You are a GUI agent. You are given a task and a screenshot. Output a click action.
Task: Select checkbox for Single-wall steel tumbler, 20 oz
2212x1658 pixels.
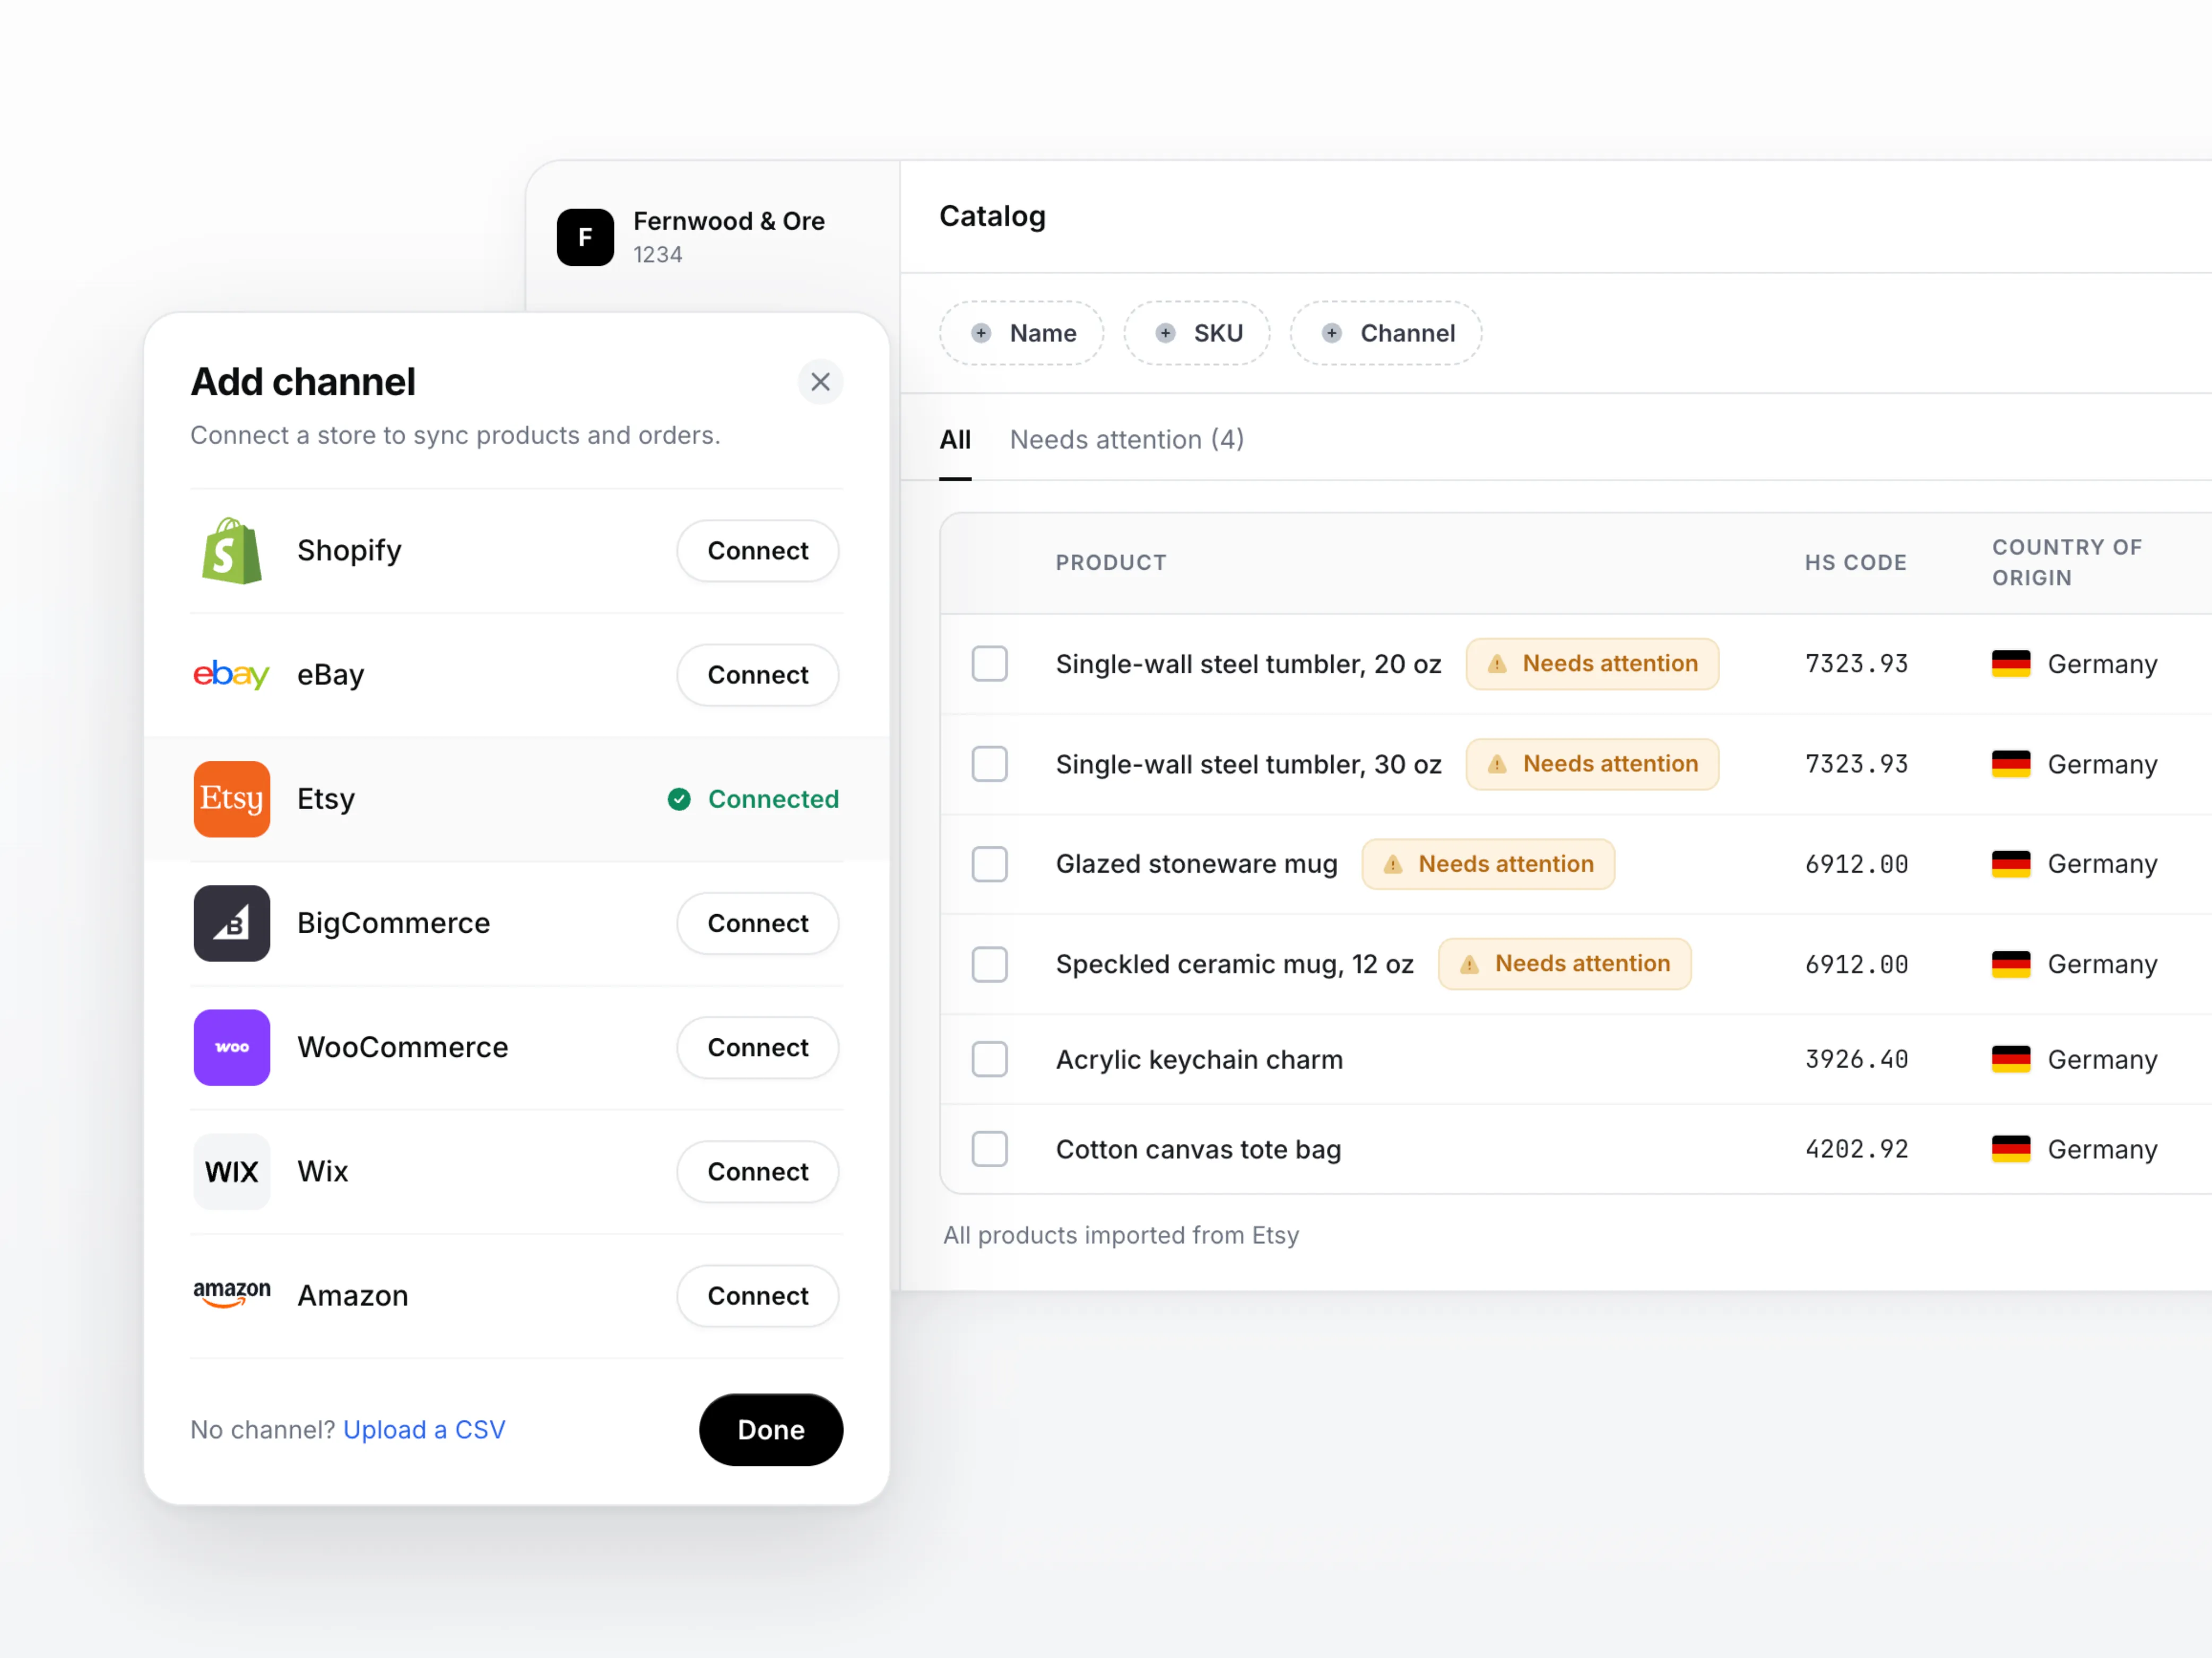(x=989, y=664)
